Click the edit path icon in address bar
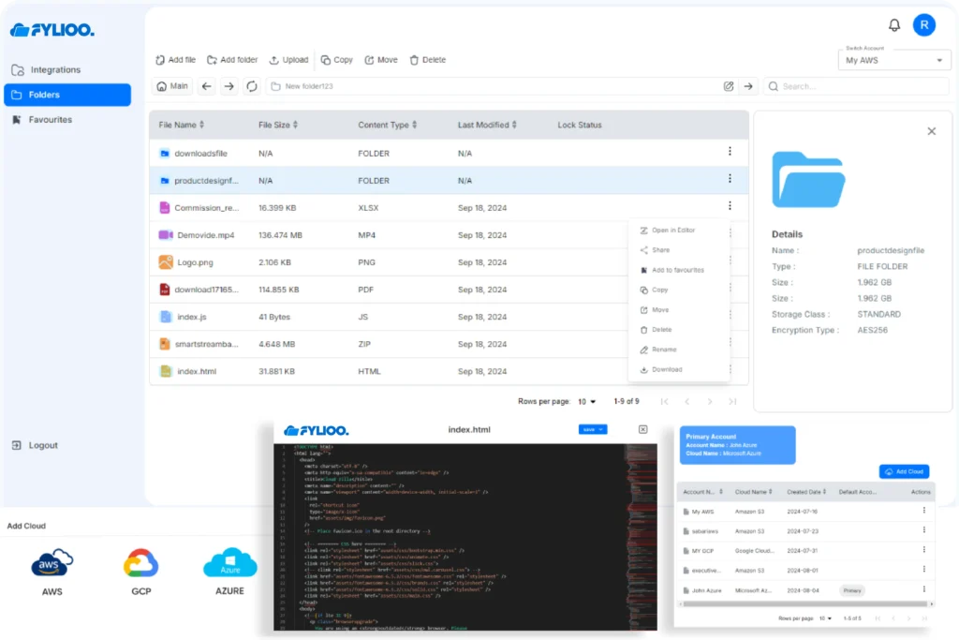This screenshot has width=959, height=640. tap(729, 86)
